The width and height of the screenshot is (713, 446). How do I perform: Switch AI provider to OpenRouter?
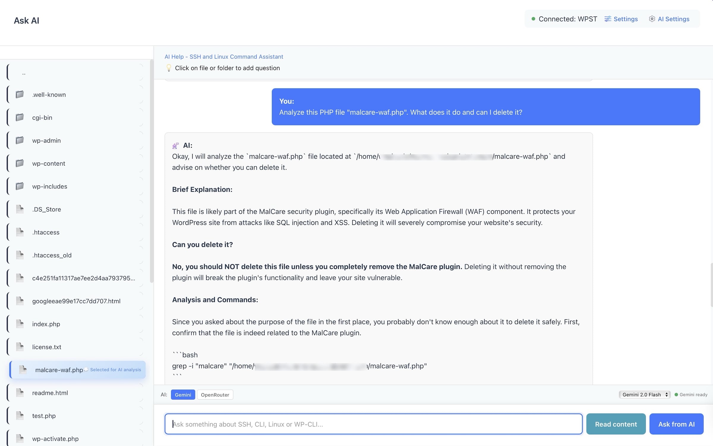(x=215, y=395)
